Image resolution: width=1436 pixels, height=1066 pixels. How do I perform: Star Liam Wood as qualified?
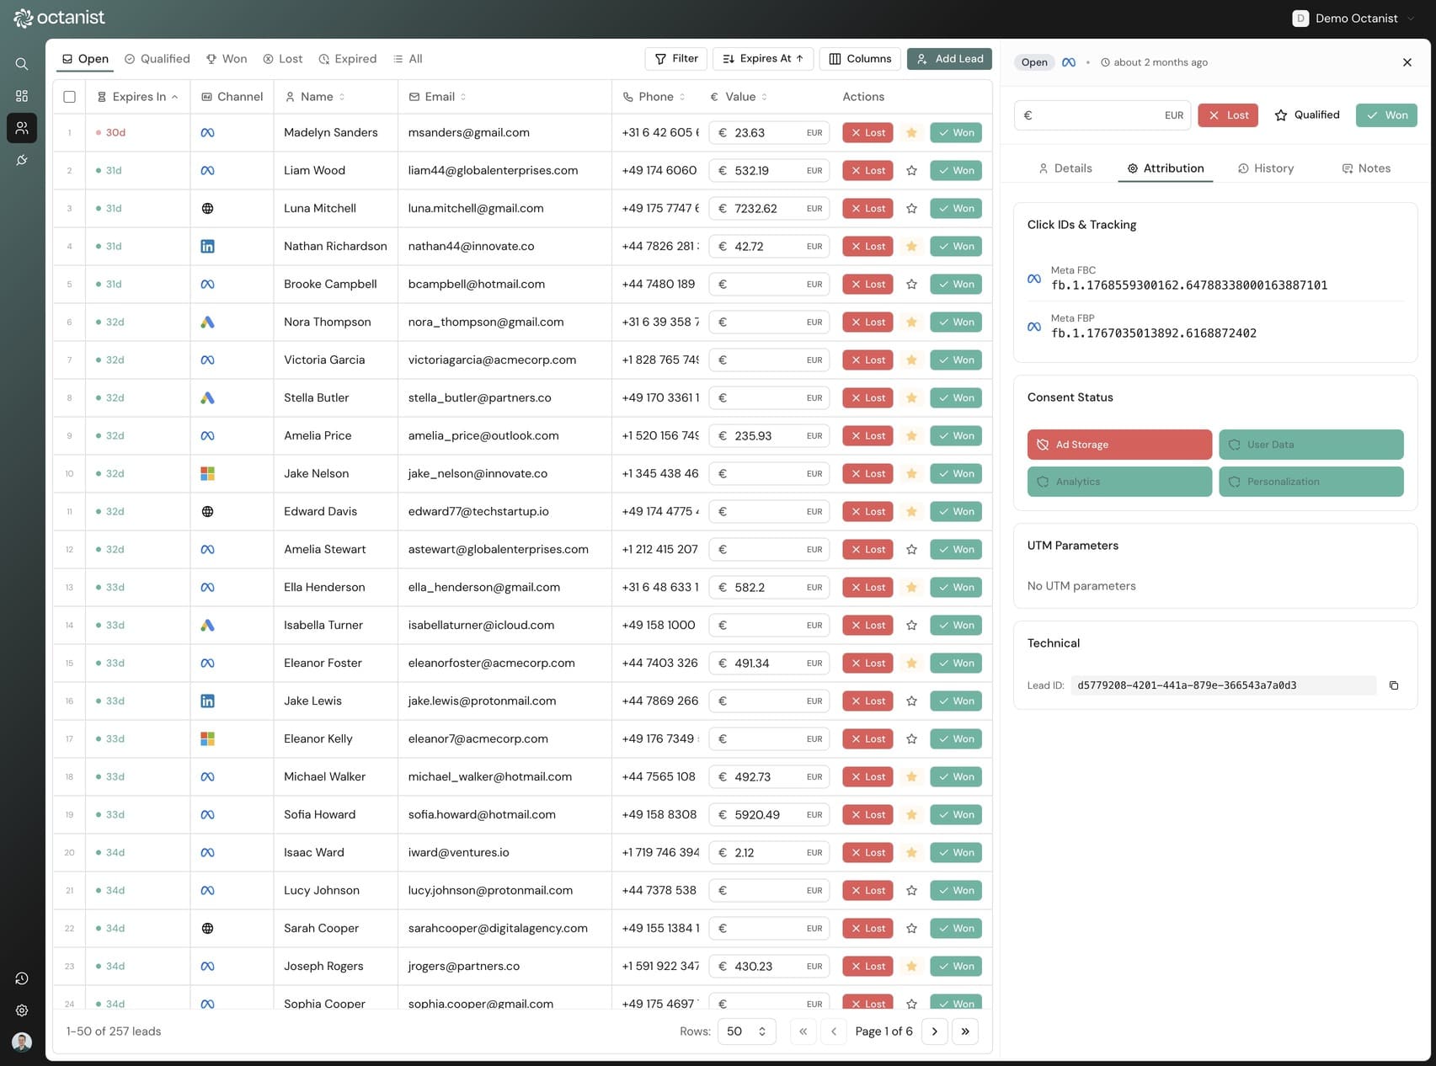point(911,171)
